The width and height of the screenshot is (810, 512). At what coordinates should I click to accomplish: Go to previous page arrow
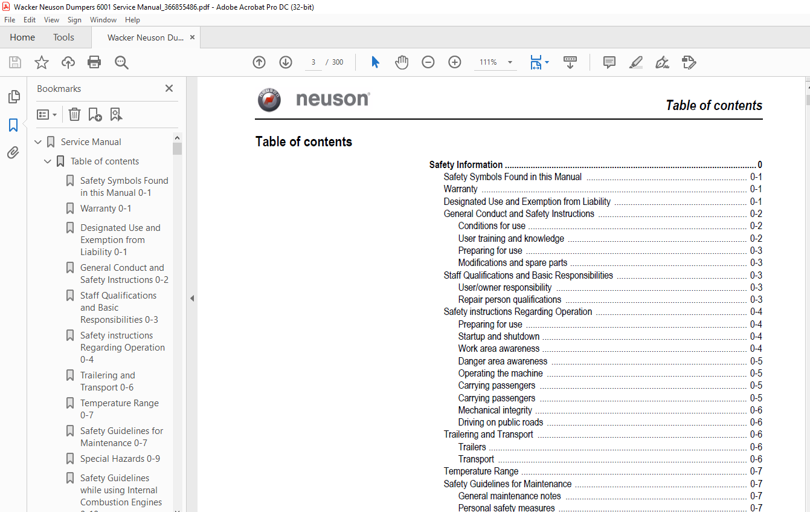pos(259,62)
